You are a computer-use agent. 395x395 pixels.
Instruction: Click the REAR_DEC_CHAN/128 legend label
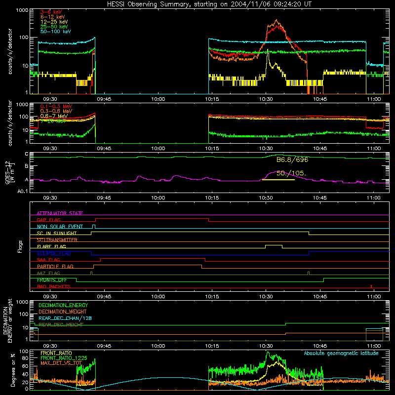click(x=65, y=318)
